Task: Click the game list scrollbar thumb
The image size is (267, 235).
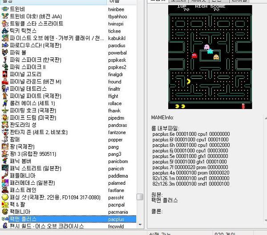Action: pos(140,197)
